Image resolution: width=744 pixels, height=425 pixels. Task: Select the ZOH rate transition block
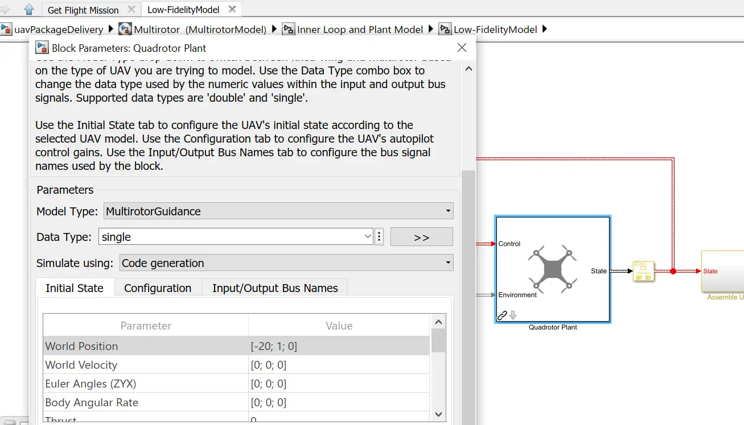643,271
